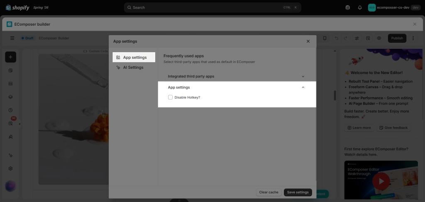This screenshot has width=425, height=202.
Task: Tick the Disable Hotkey? checkbox
Action: (170, 97)
